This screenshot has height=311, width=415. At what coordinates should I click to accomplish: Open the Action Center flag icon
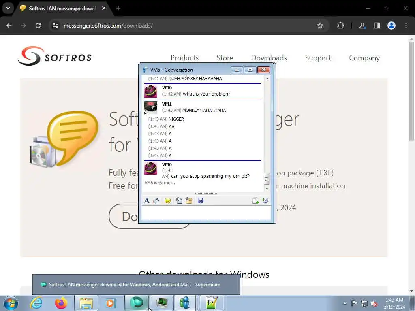(x=354, y=303)
